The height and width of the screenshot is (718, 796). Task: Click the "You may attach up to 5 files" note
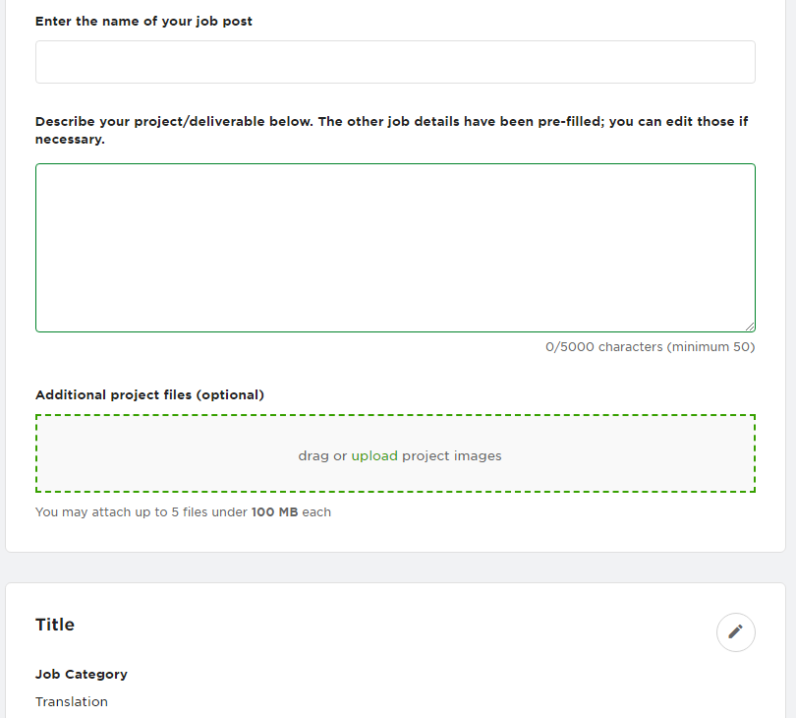coord(142,512)
